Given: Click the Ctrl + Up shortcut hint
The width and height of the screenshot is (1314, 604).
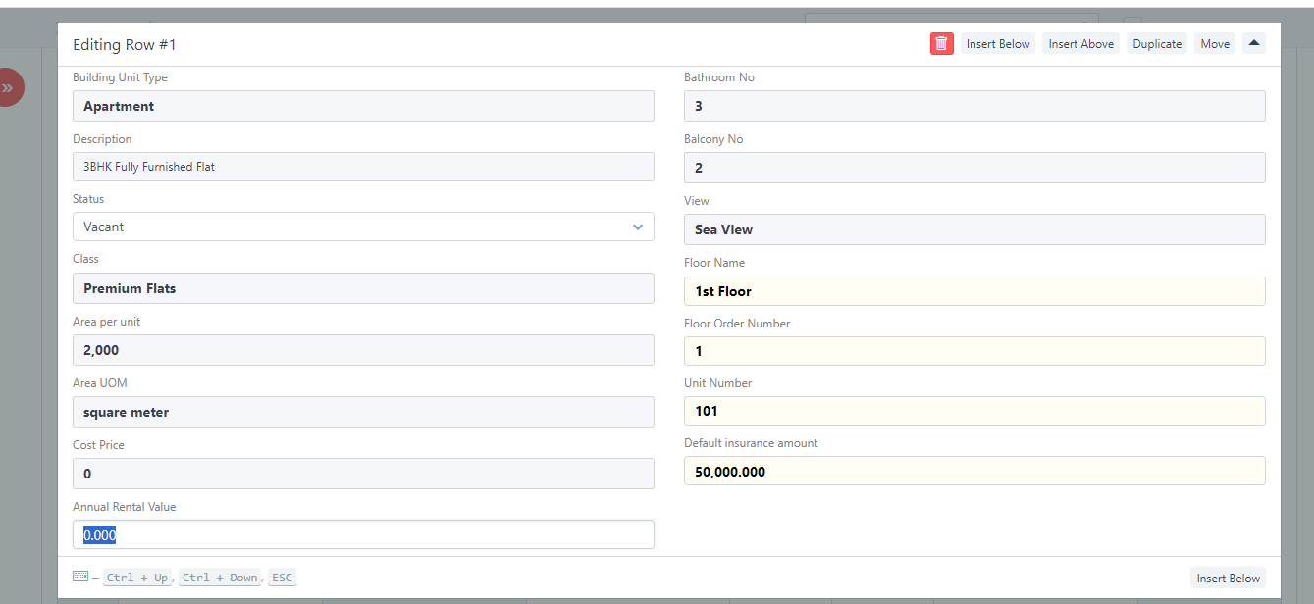Looking at the screenshot, I should click(136, 578).
